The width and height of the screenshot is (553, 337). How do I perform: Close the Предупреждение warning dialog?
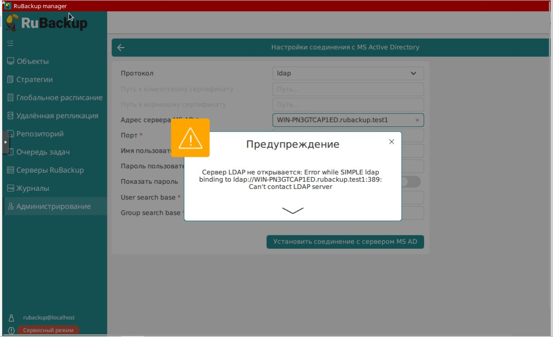(x=391, y=142)
